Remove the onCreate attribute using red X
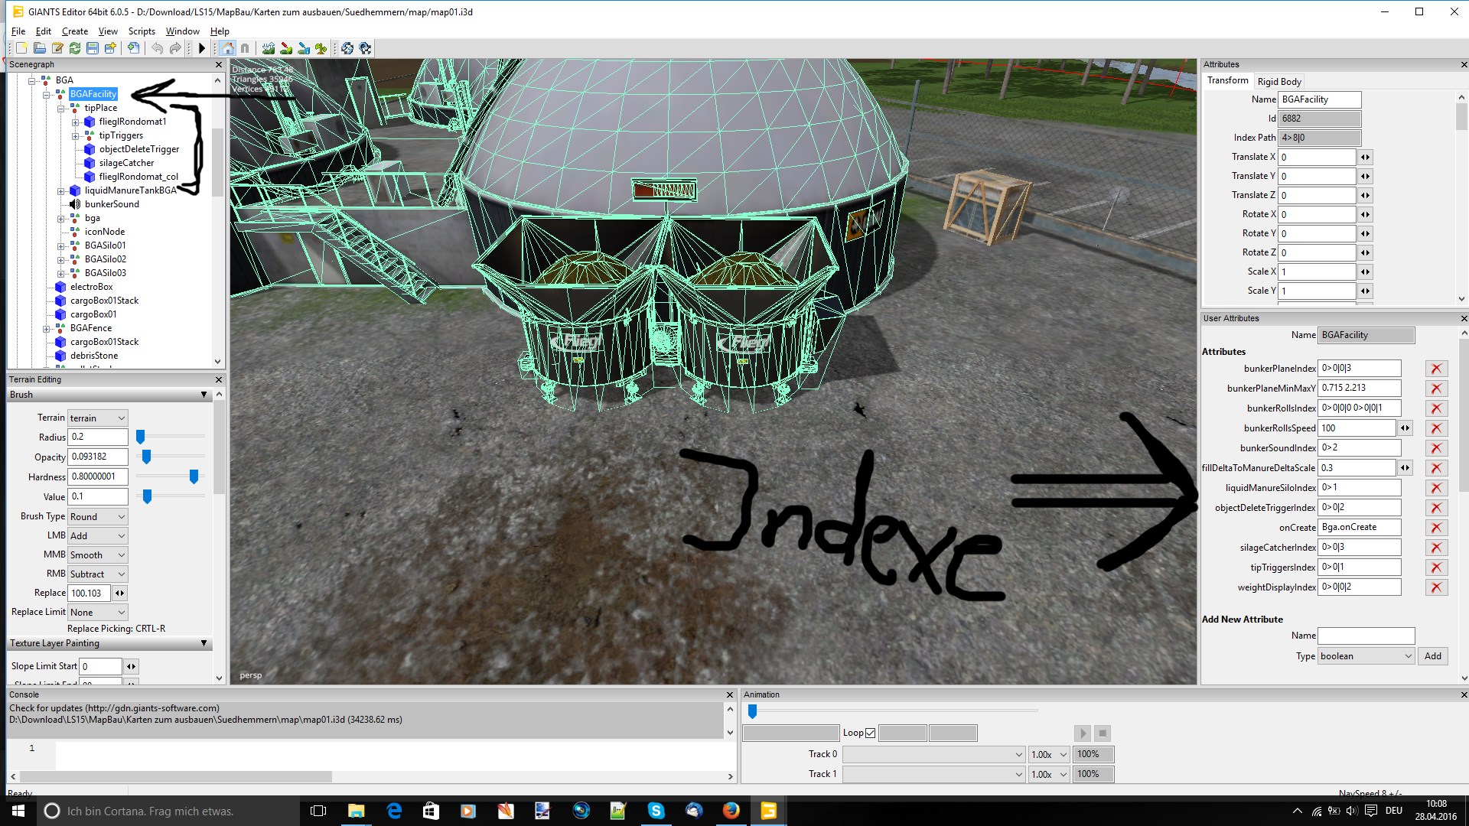Image resolution: width=1469 pixels, height=826 pixels. click(1436, 528)
